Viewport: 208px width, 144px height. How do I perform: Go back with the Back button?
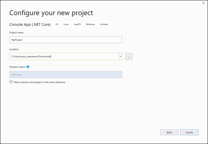tap(169, 132)
